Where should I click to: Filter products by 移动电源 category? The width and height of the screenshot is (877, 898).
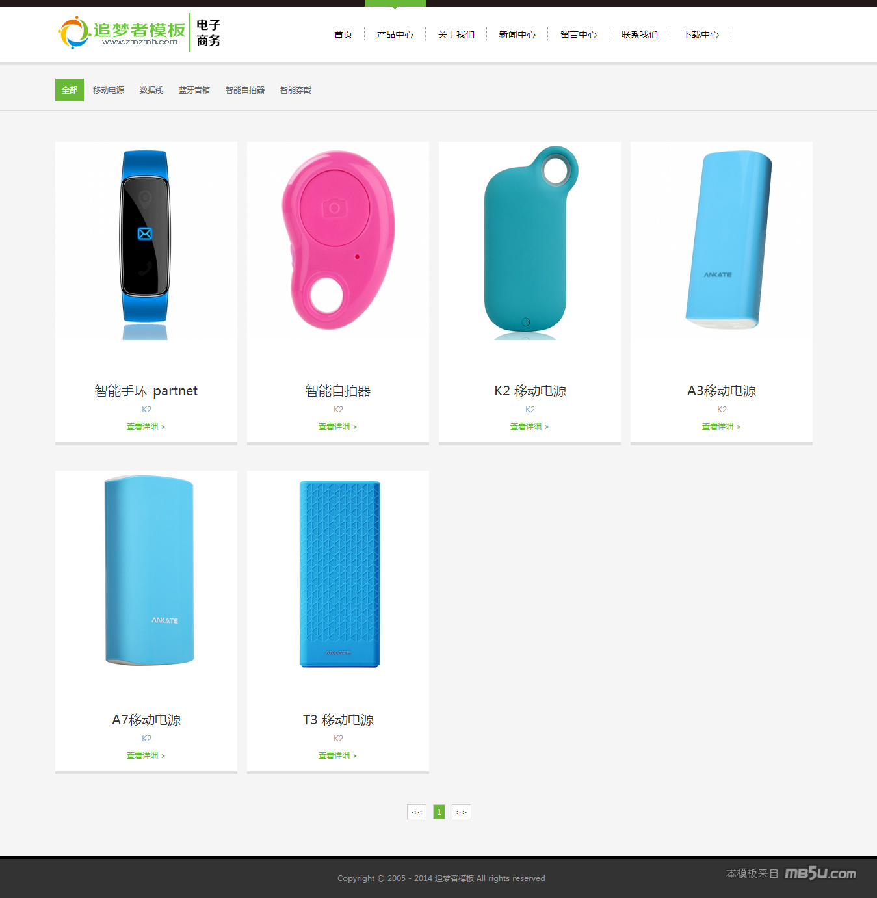[109, 90]
